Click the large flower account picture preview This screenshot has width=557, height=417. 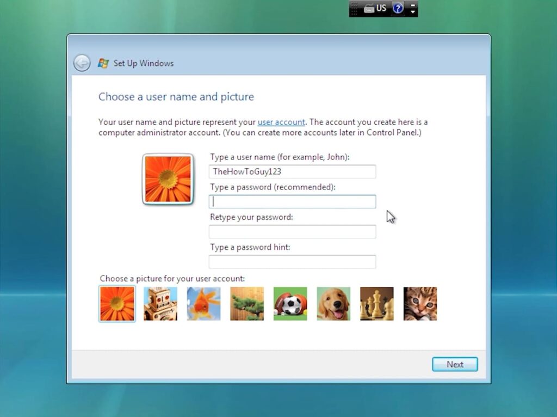pos(168,179)
